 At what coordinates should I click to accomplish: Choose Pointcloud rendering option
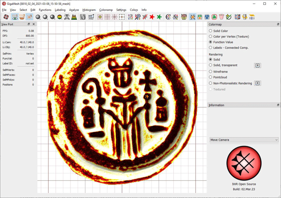click(x=218, y=77)
